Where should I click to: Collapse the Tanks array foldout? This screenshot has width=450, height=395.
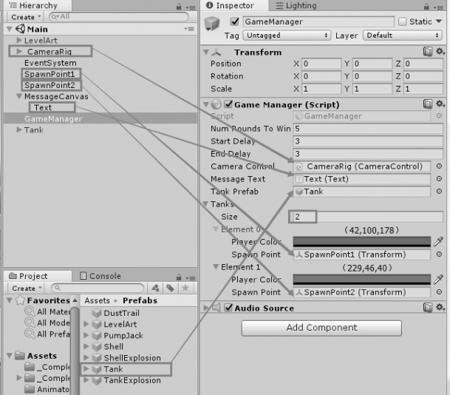[x=205, y=203]
